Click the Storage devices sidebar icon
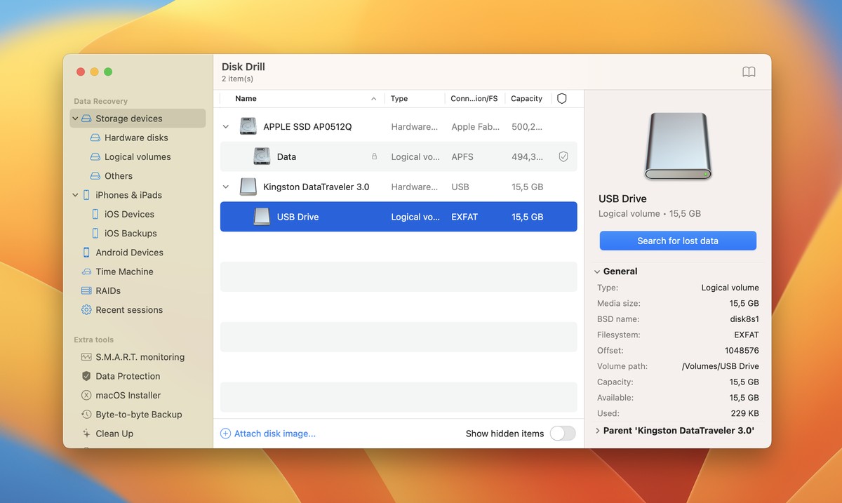Viewport: 842px width, 503px height. [86, 119]
